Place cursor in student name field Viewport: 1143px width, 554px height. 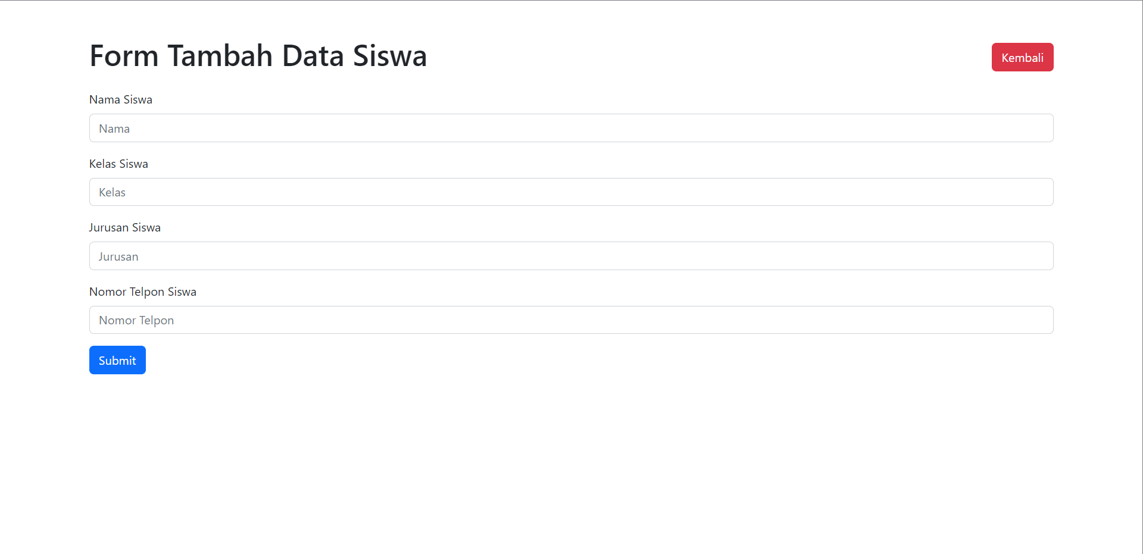pyautogui.click(x=571, y=128)
